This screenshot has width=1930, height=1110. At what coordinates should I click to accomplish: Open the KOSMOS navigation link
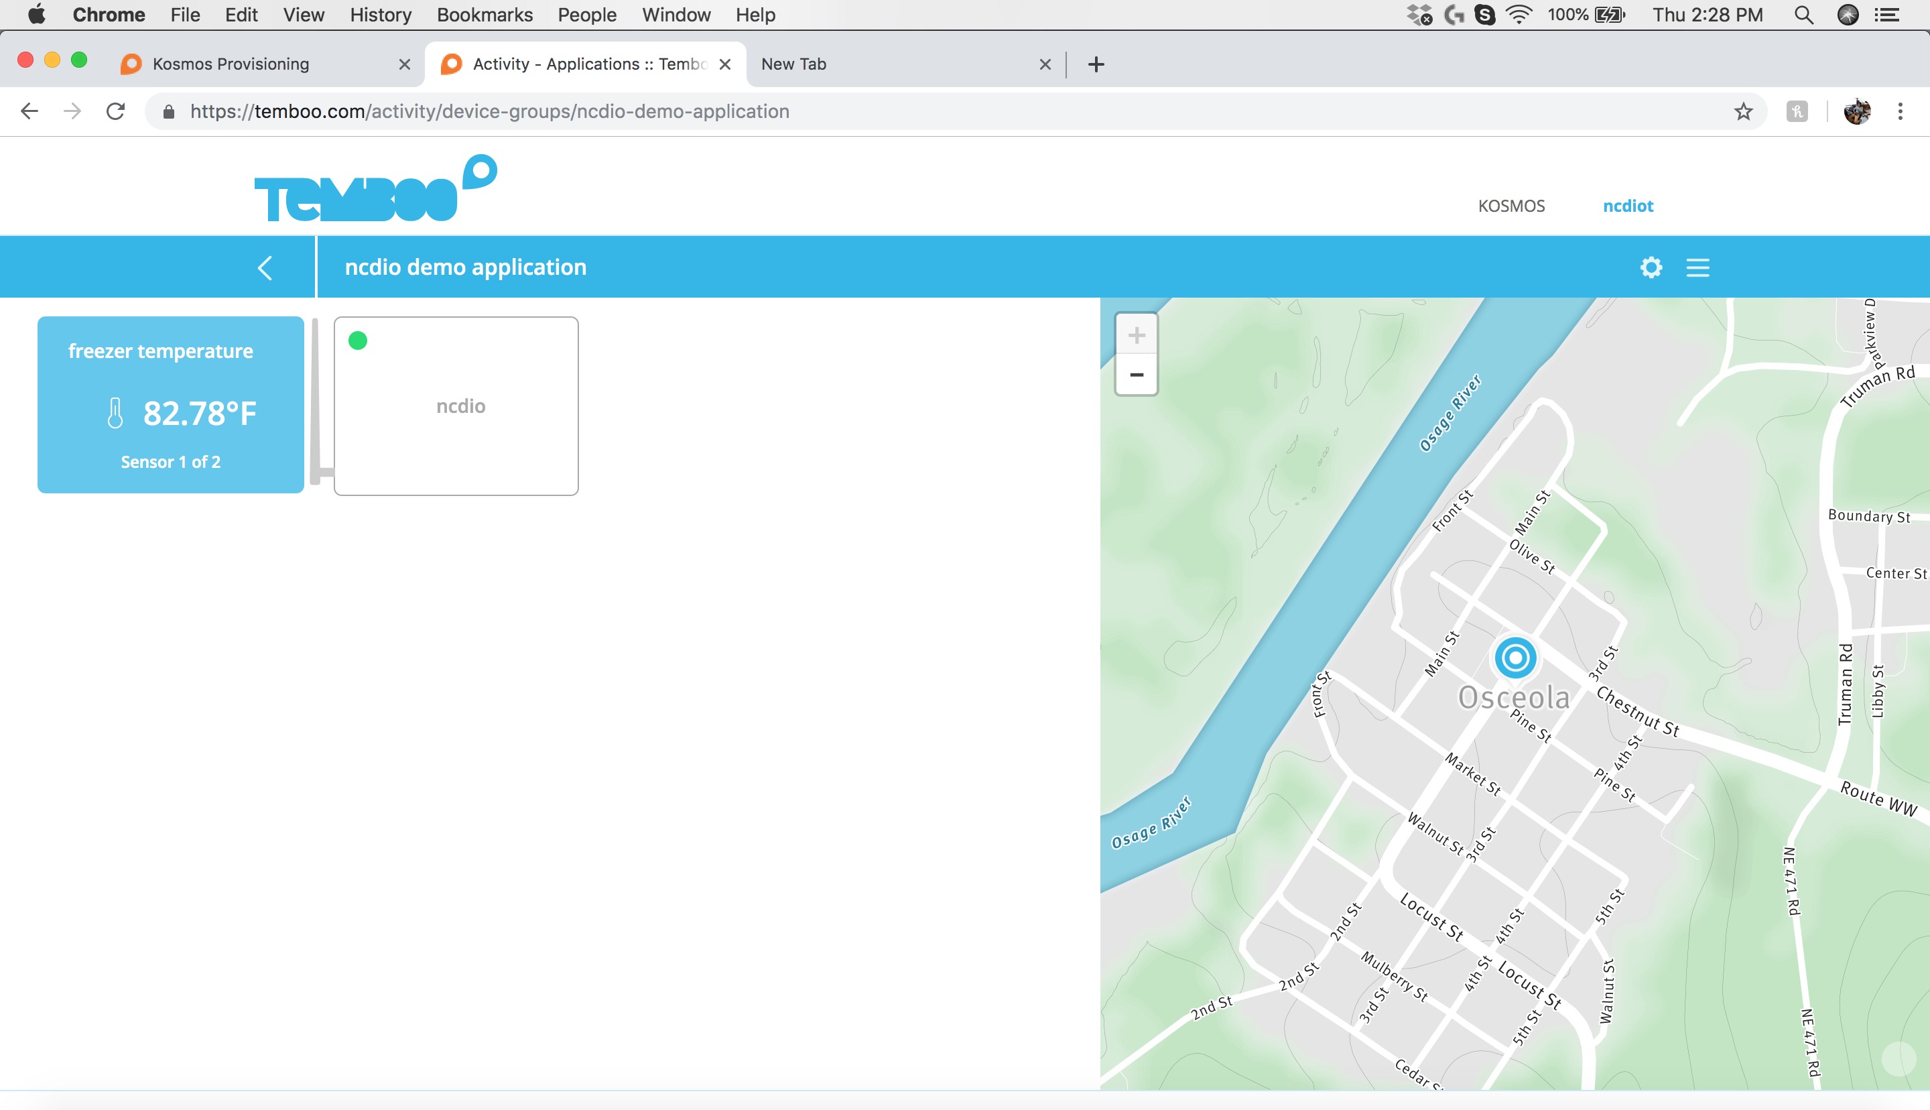coord(1511,206)
